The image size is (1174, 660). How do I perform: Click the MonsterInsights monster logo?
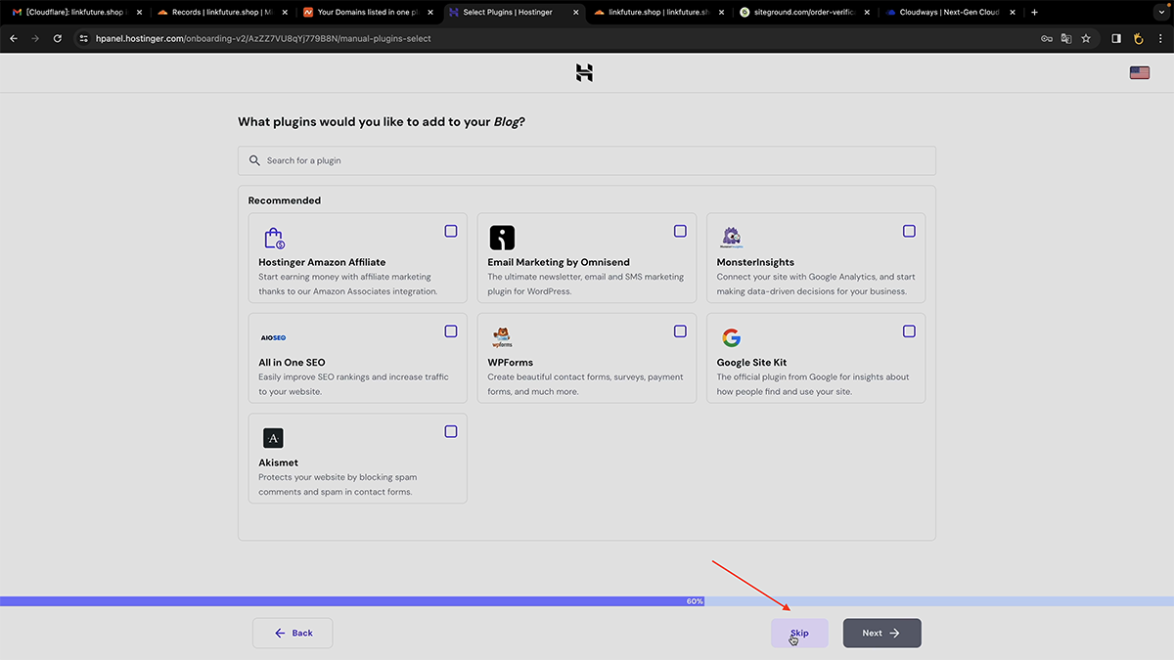point(731,238)
